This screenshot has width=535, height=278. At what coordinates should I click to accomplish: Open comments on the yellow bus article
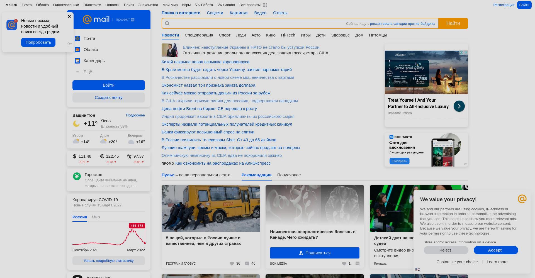pyautogui.click(x=247, y=264)
